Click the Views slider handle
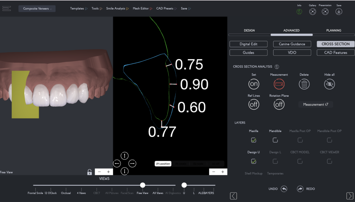Image resolution: width=355 pixels, height=202 pixels. click(x=142, y=185)
